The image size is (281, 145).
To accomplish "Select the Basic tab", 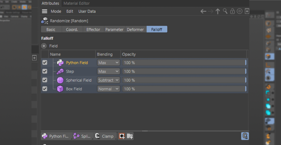I will (51, 29).
